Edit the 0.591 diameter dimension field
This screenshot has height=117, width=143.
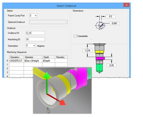tap(114, 23)
